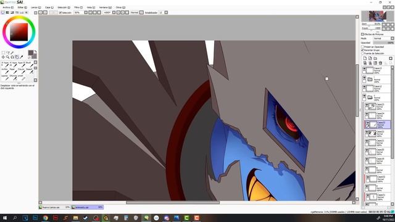Click the foreground color swatch
The image size is (395, 222).
tap(31, 52)
